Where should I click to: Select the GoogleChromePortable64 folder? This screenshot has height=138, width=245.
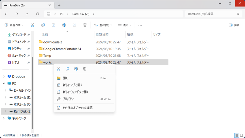[x=103, y=49]
